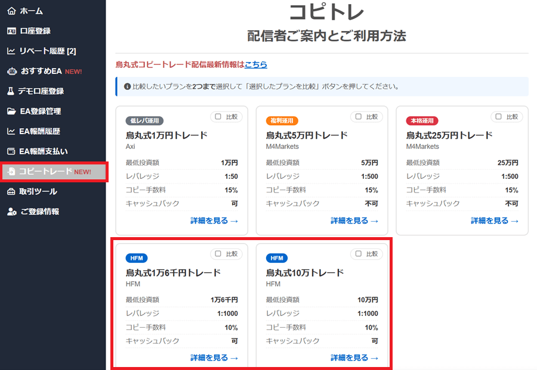The image size is (537, 370).
Task: Click the 配信者ご案内とご利用方法 heading
Action: [326, 36]
